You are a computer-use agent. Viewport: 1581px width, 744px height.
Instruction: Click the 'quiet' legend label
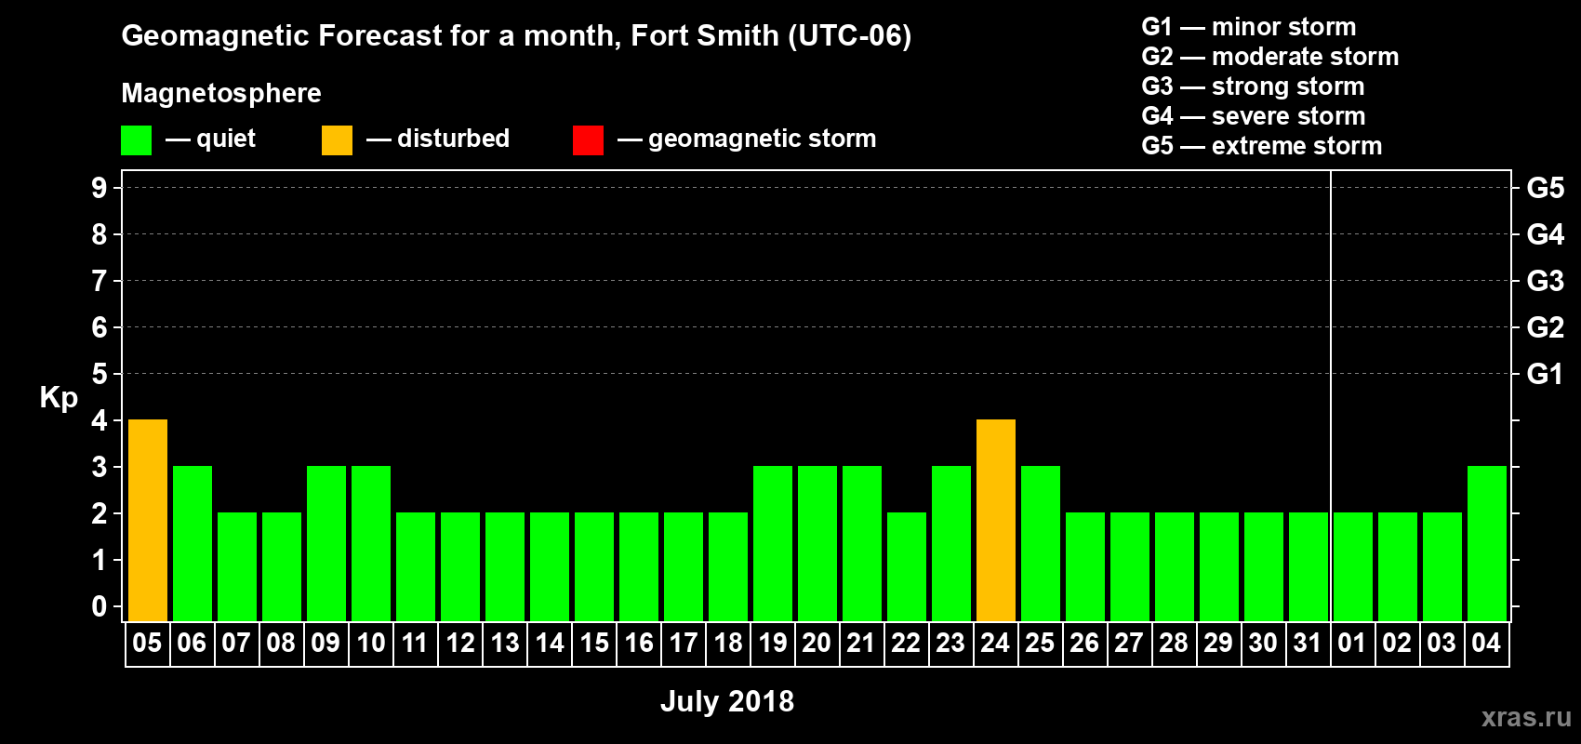coord(226,139)
